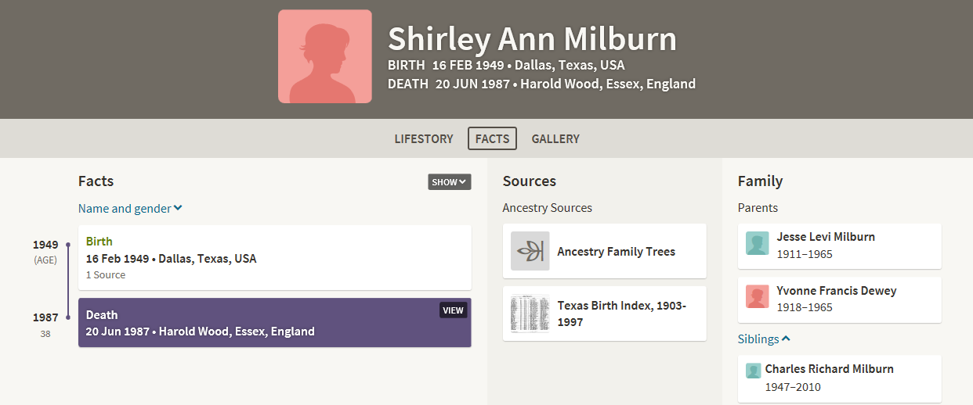The image size is (973, 405).
Task: Open the 1 Source link under Birth
Action: tap(106, 275)
